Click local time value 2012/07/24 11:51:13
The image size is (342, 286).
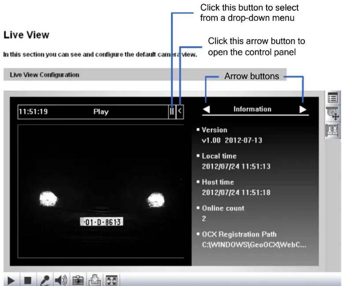pyautogui.click(x=236, y=166)
